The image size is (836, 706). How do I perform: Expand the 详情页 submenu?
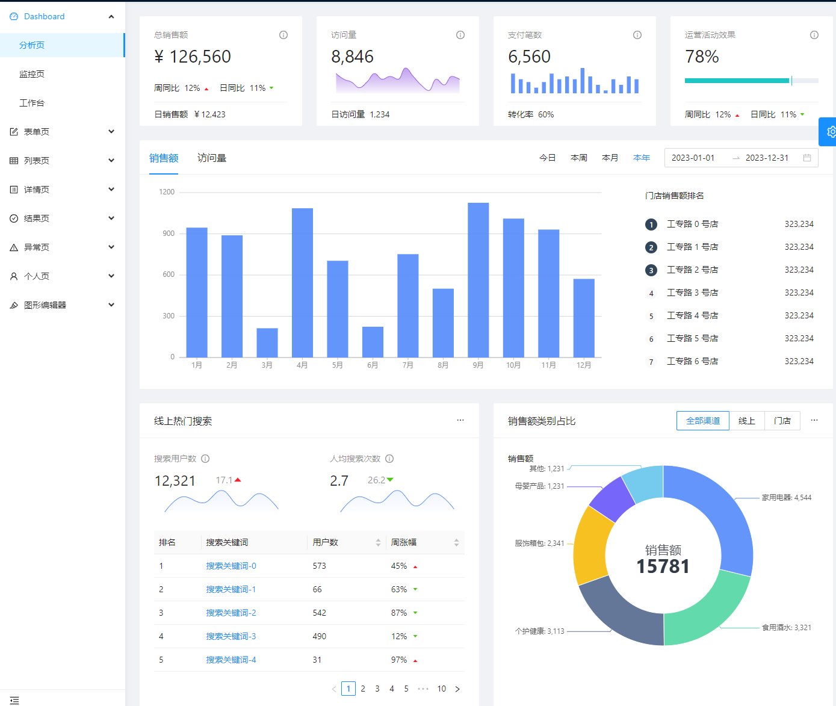click(111, 190)
